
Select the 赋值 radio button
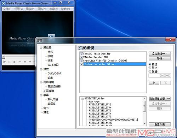(x=150, y=71)
